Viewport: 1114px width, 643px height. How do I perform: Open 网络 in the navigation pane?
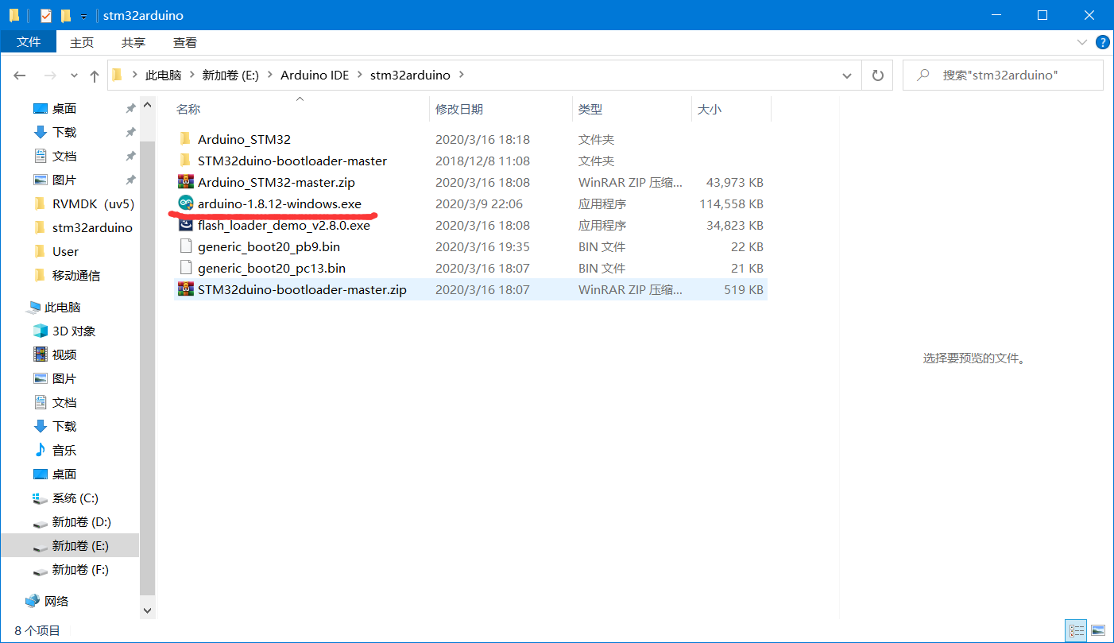[56, 602]
